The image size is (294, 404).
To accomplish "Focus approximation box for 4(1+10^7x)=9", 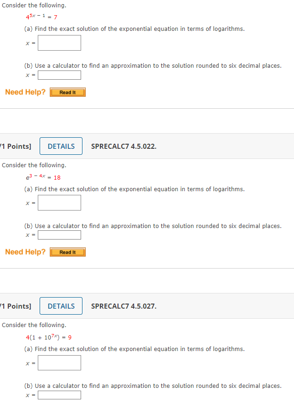I will [x=59, y=395].
